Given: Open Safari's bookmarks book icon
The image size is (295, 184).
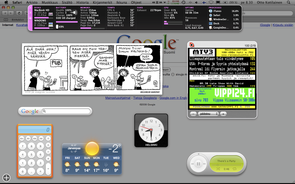Looking at the screenshot, I should [6, 20].
